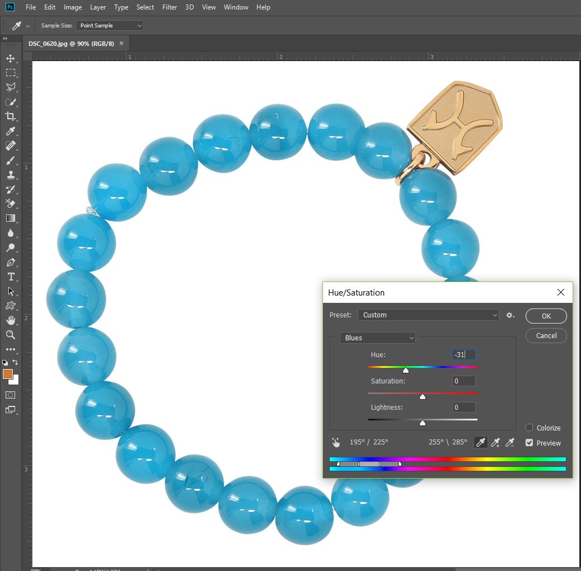Open the Window menu
This screenshot has width=581, height=571.
236,7
